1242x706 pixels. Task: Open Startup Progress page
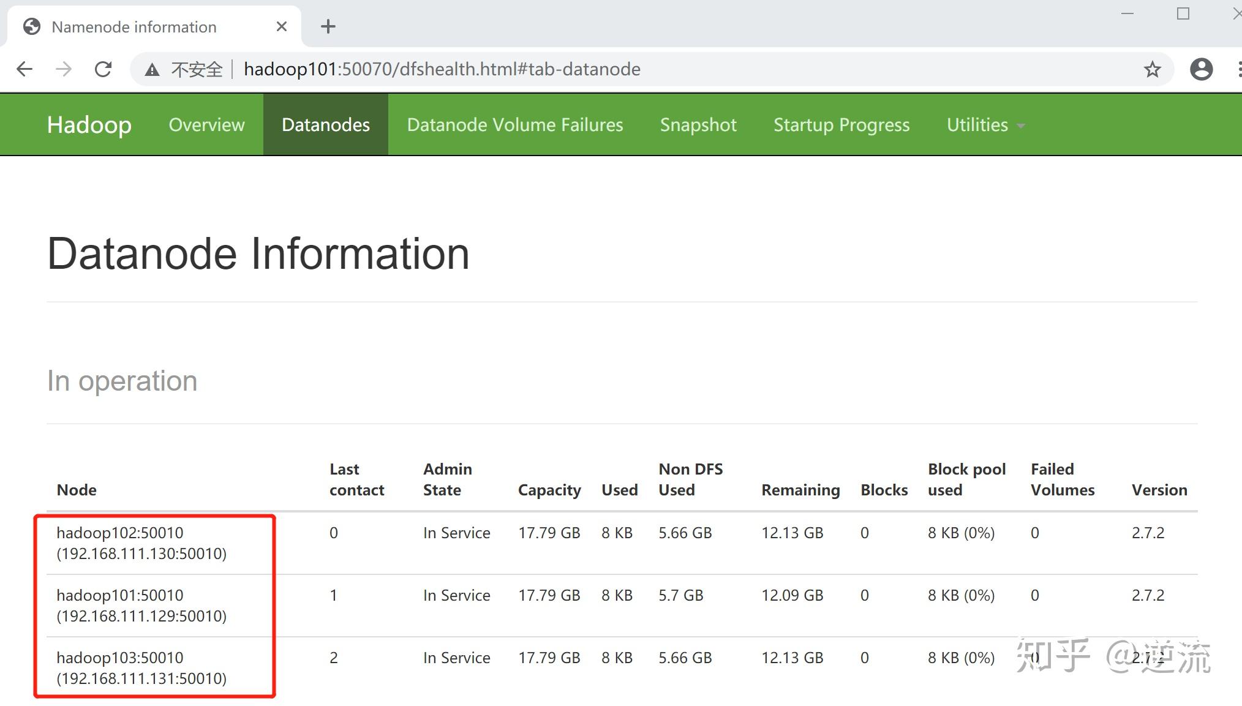(841, 125)
